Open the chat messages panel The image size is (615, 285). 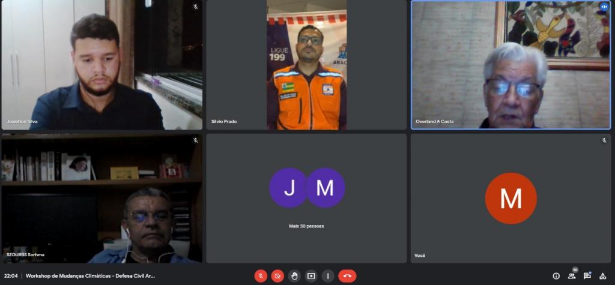587,276
